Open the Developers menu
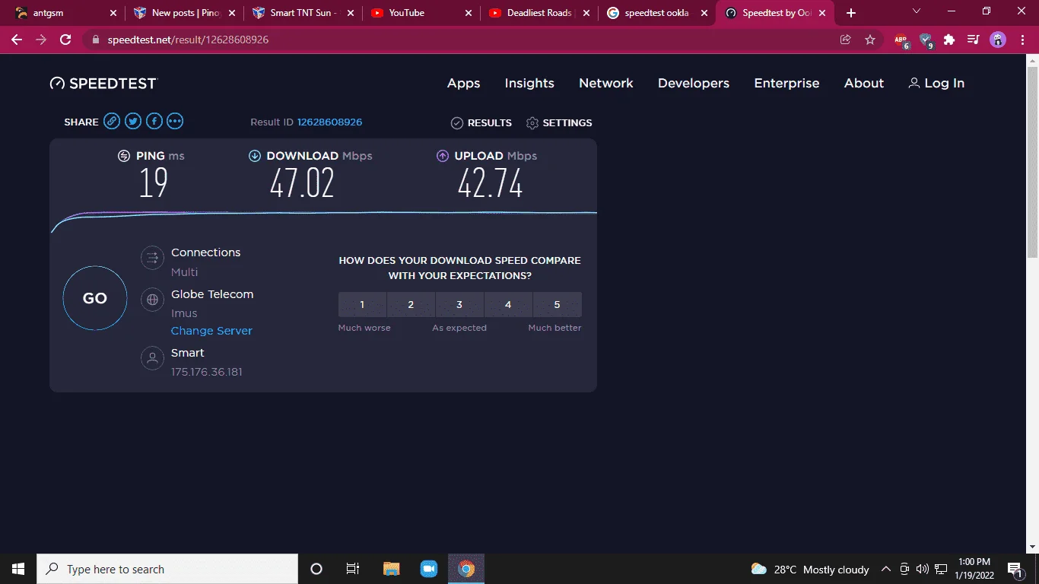Image resolution: width=1039 pixels, height=584 pixels. 694,84
